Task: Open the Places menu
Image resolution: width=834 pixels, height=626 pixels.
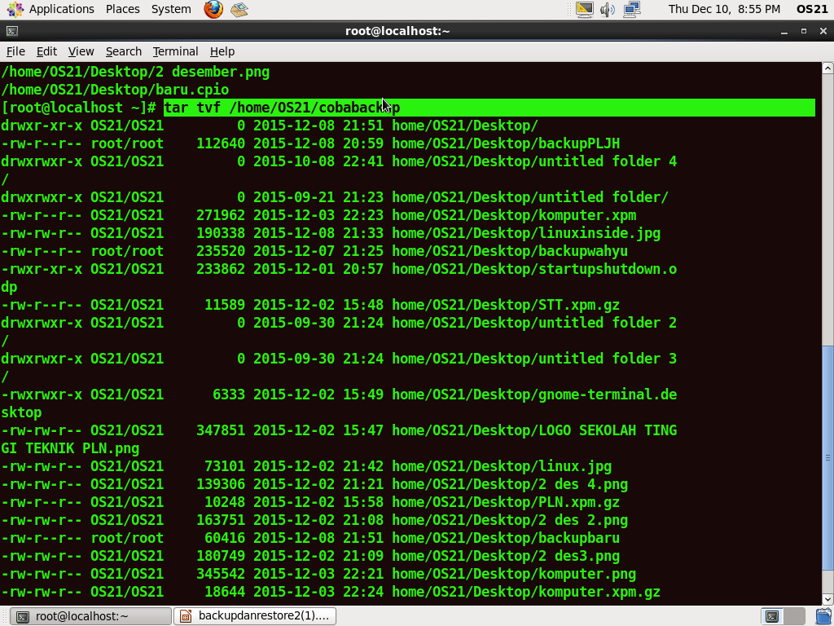Action: point(122,9)
